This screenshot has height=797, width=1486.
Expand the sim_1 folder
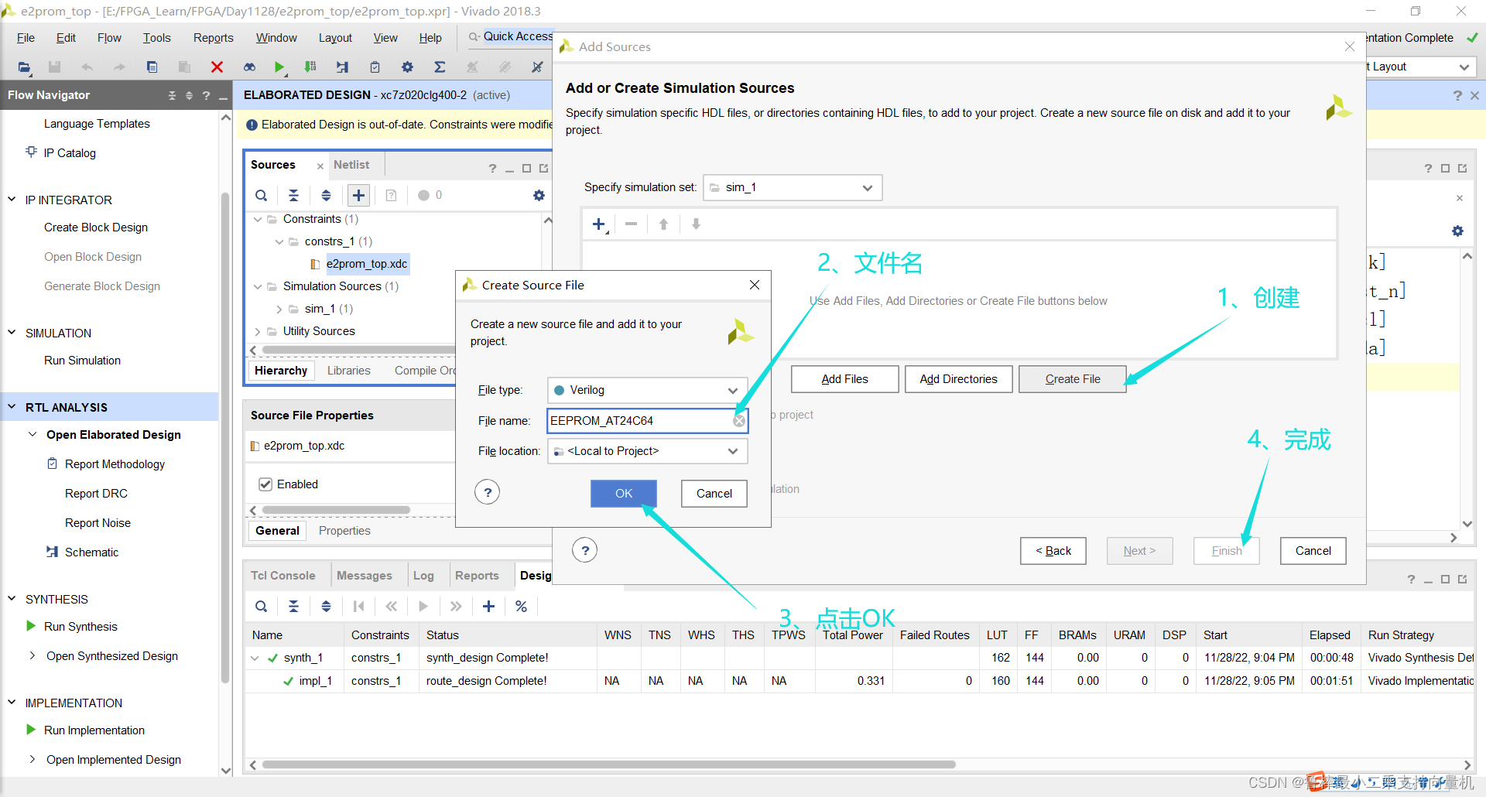tap(279, 309)
